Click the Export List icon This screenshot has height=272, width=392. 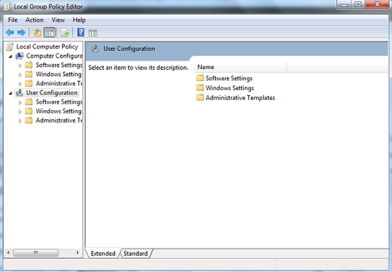(65, 32)
